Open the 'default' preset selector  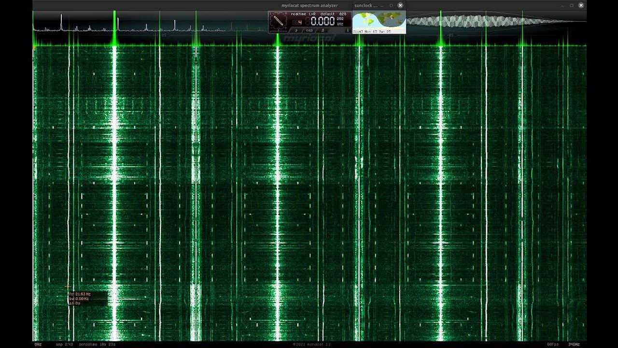tap(327, 14)
